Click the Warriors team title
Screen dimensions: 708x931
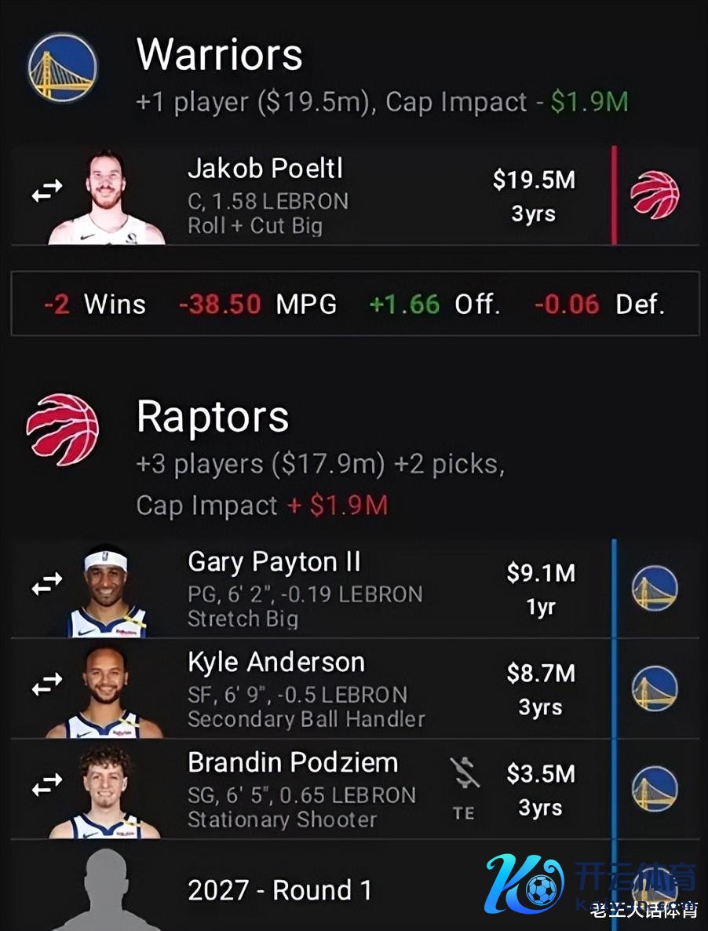coord(220,55)
